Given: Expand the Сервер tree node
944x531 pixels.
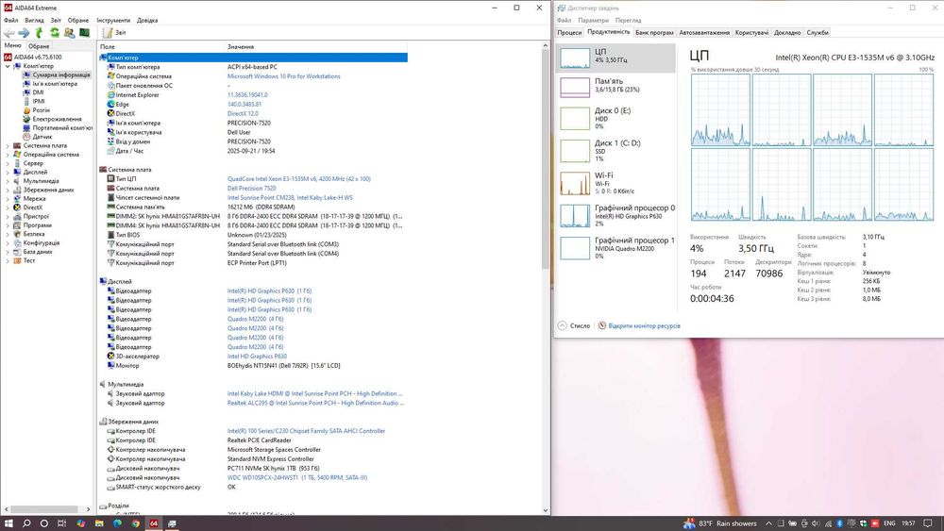Looking at the screenshot, I should coord(8,163).
